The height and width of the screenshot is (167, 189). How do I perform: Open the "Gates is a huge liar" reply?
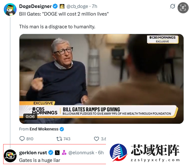coord(40,160)
